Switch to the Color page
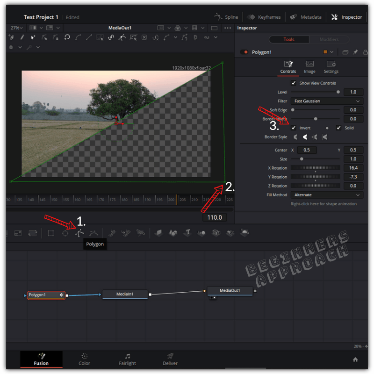 [84, 360]
